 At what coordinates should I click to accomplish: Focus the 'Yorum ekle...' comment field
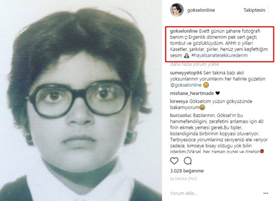point(215,193)
